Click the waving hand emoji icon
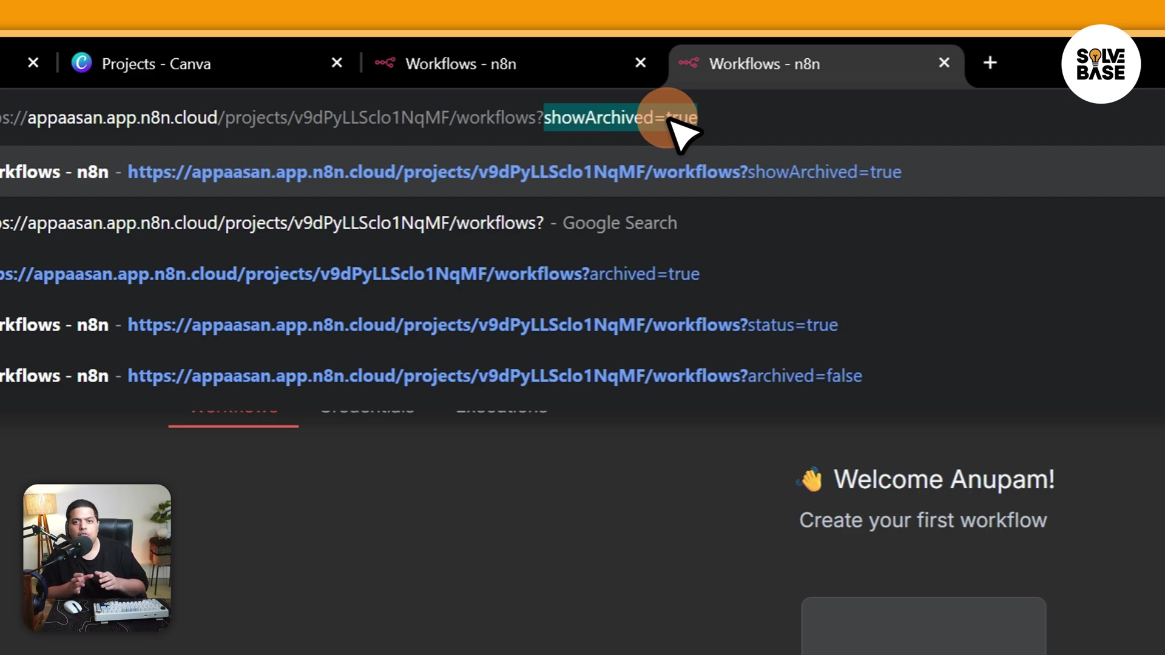 tap(811, 480)
